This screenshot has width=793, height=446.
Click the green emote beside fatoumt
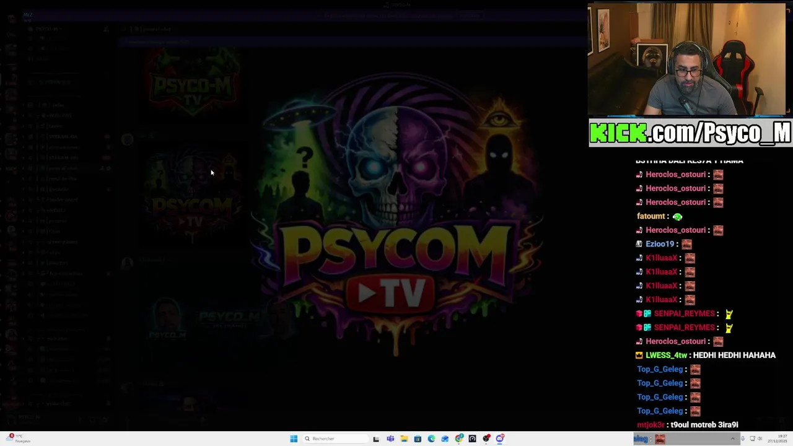pos(677,217)
